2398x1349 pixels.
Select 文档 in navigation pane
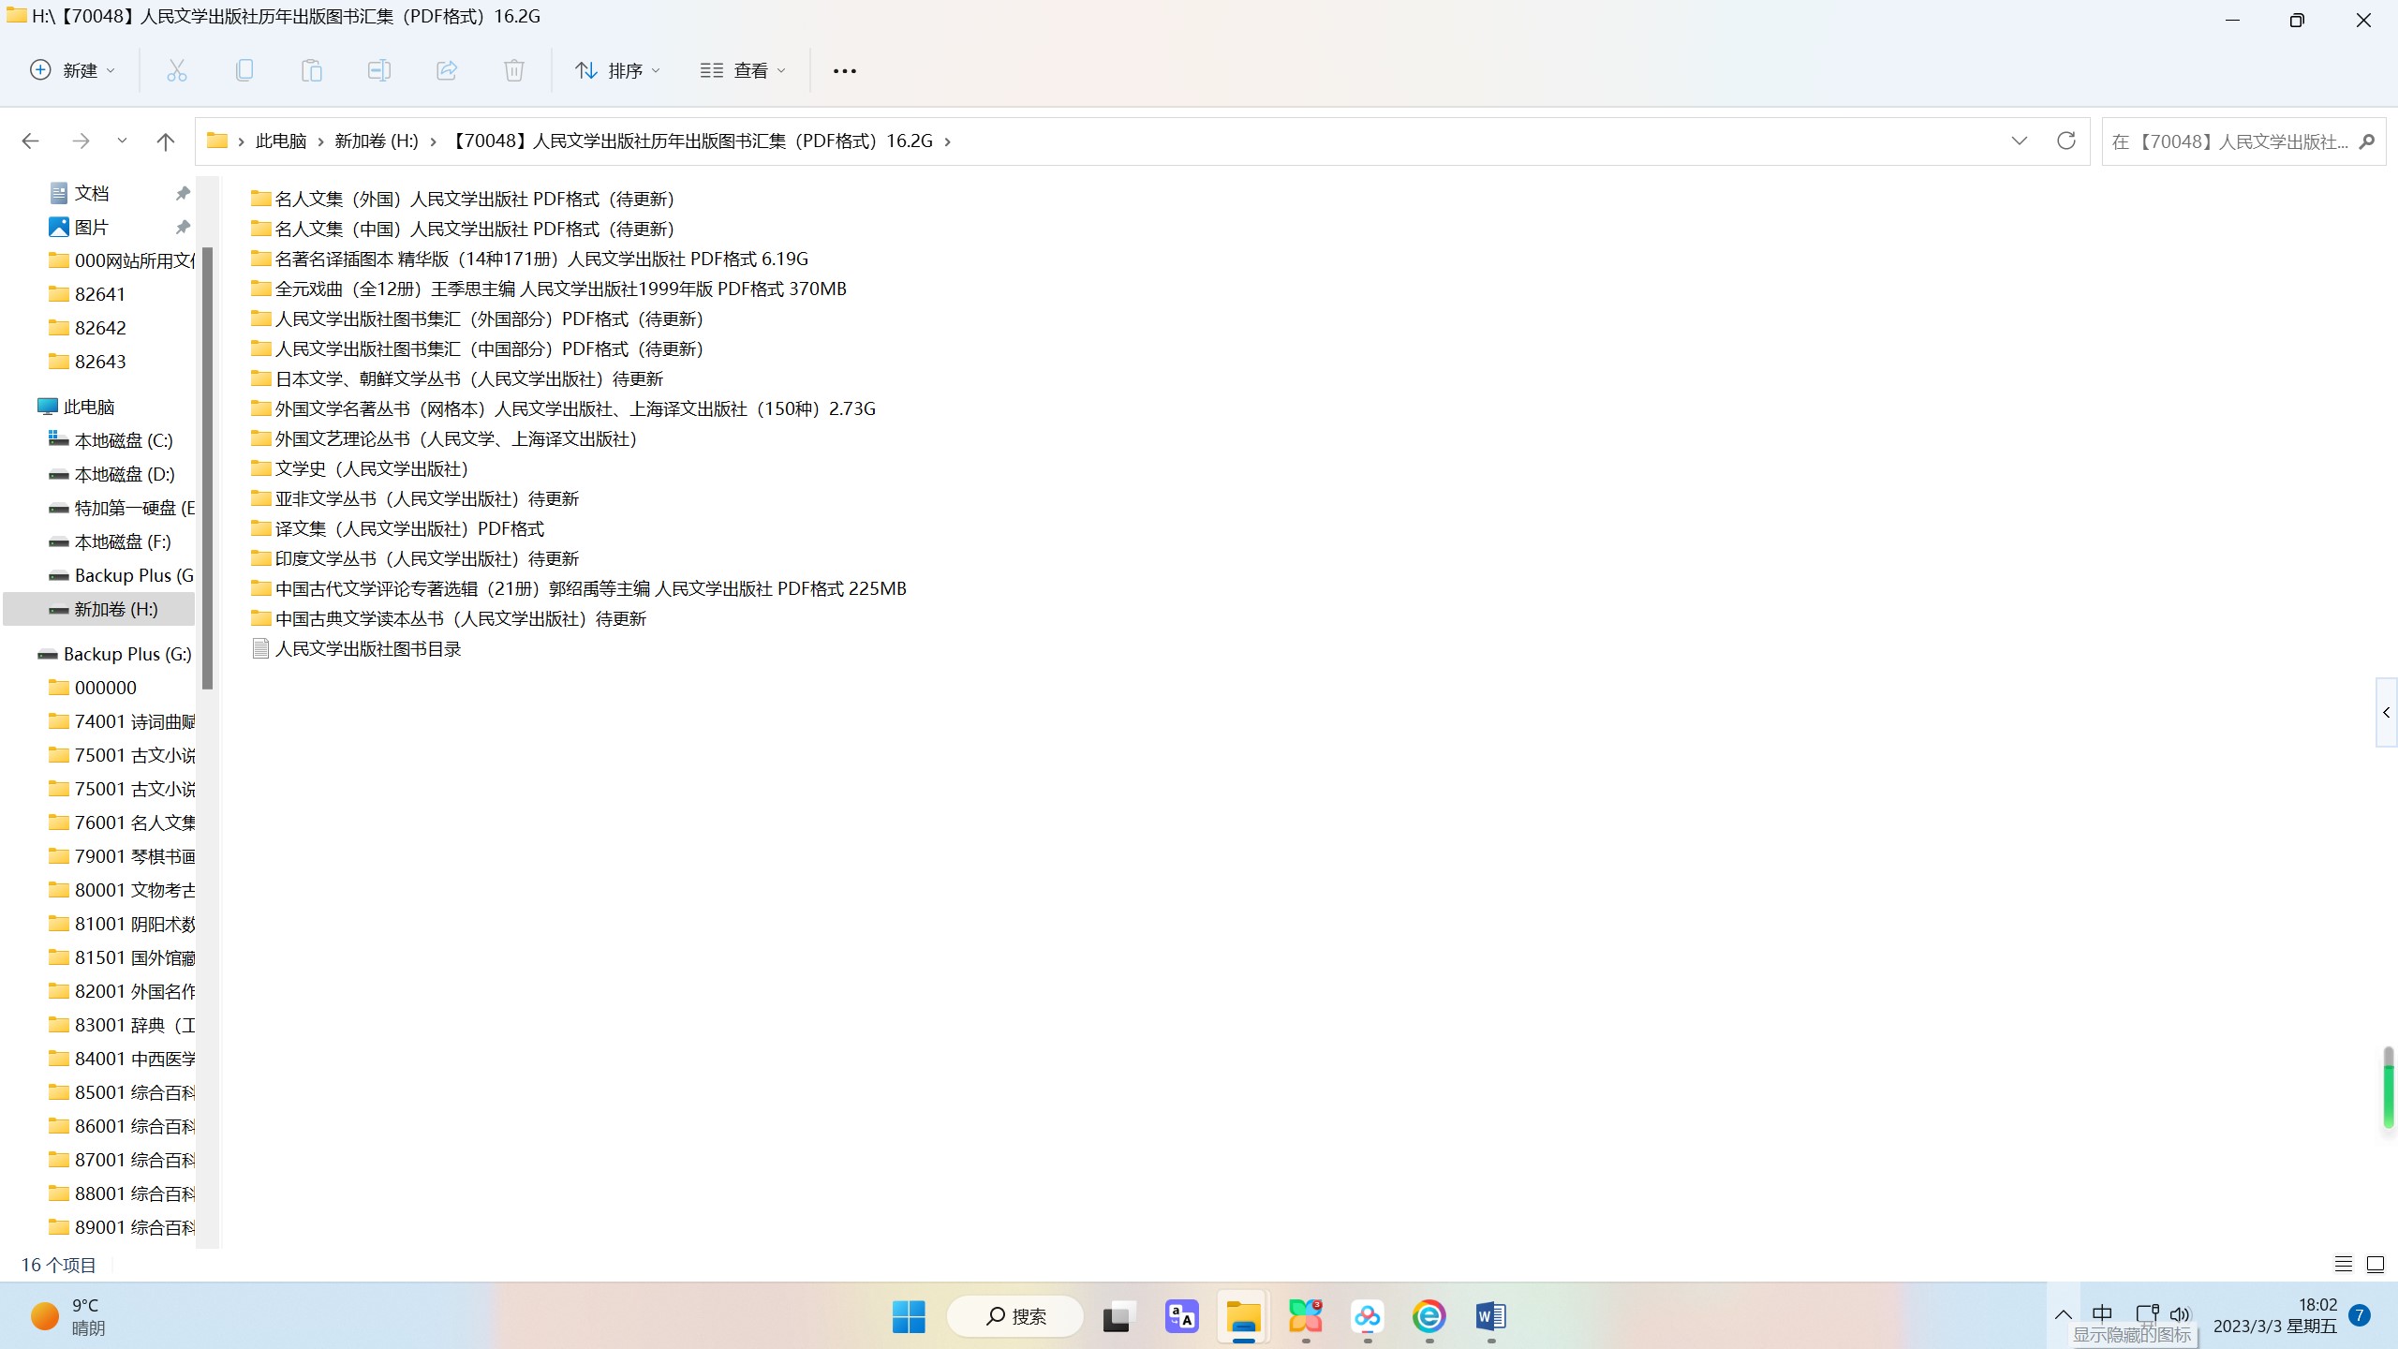92,193
